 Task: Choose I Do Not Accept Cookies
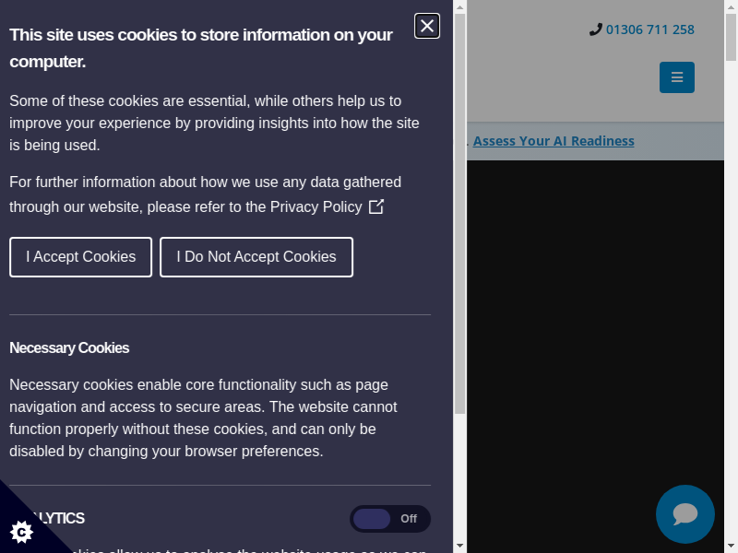256,257
